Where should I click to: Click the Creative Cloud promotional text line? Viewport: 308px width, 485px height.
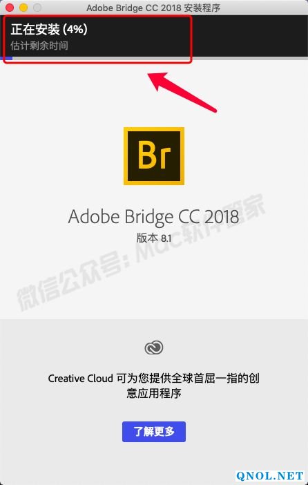[x=154, y=379]
